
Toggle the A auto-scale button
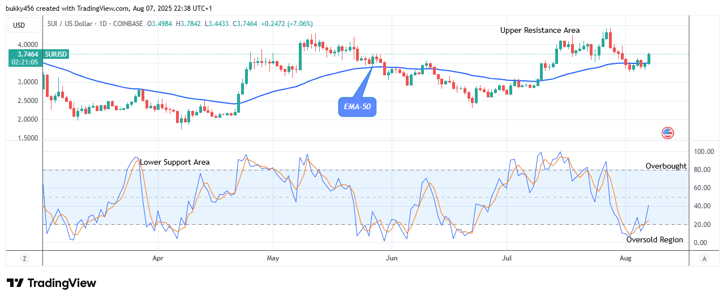click(704, 259)
